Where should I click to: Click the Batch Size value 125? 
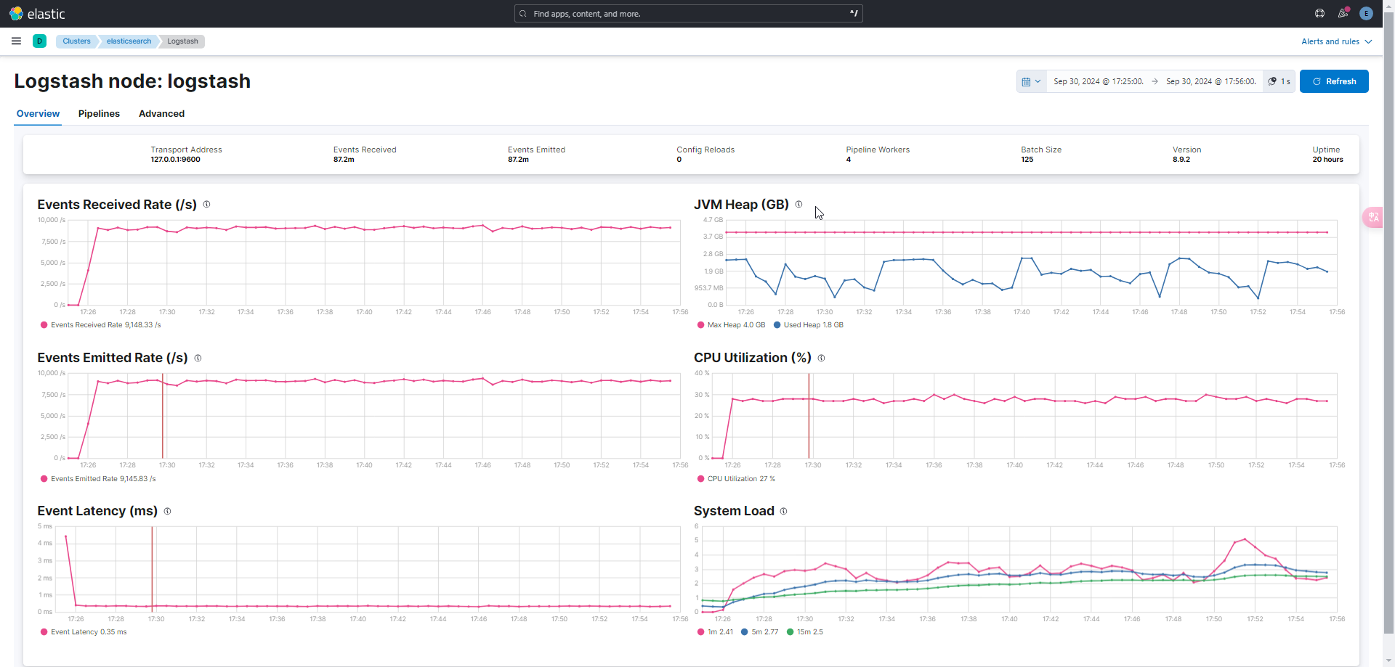pos(1027,160)
